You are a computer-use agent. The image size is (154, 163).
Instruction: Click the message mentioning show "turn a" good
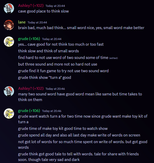pos(45,78)
